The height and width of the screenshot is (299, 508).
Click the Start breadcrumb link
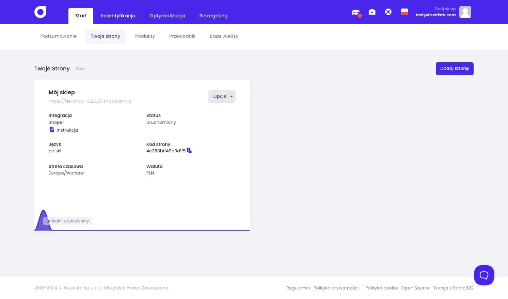80,69
